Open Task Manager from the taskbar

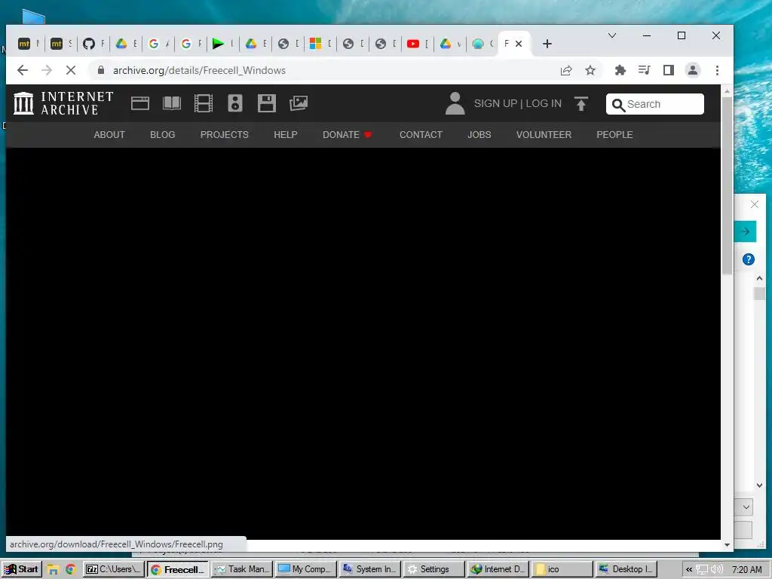click(x=242, y=569)
